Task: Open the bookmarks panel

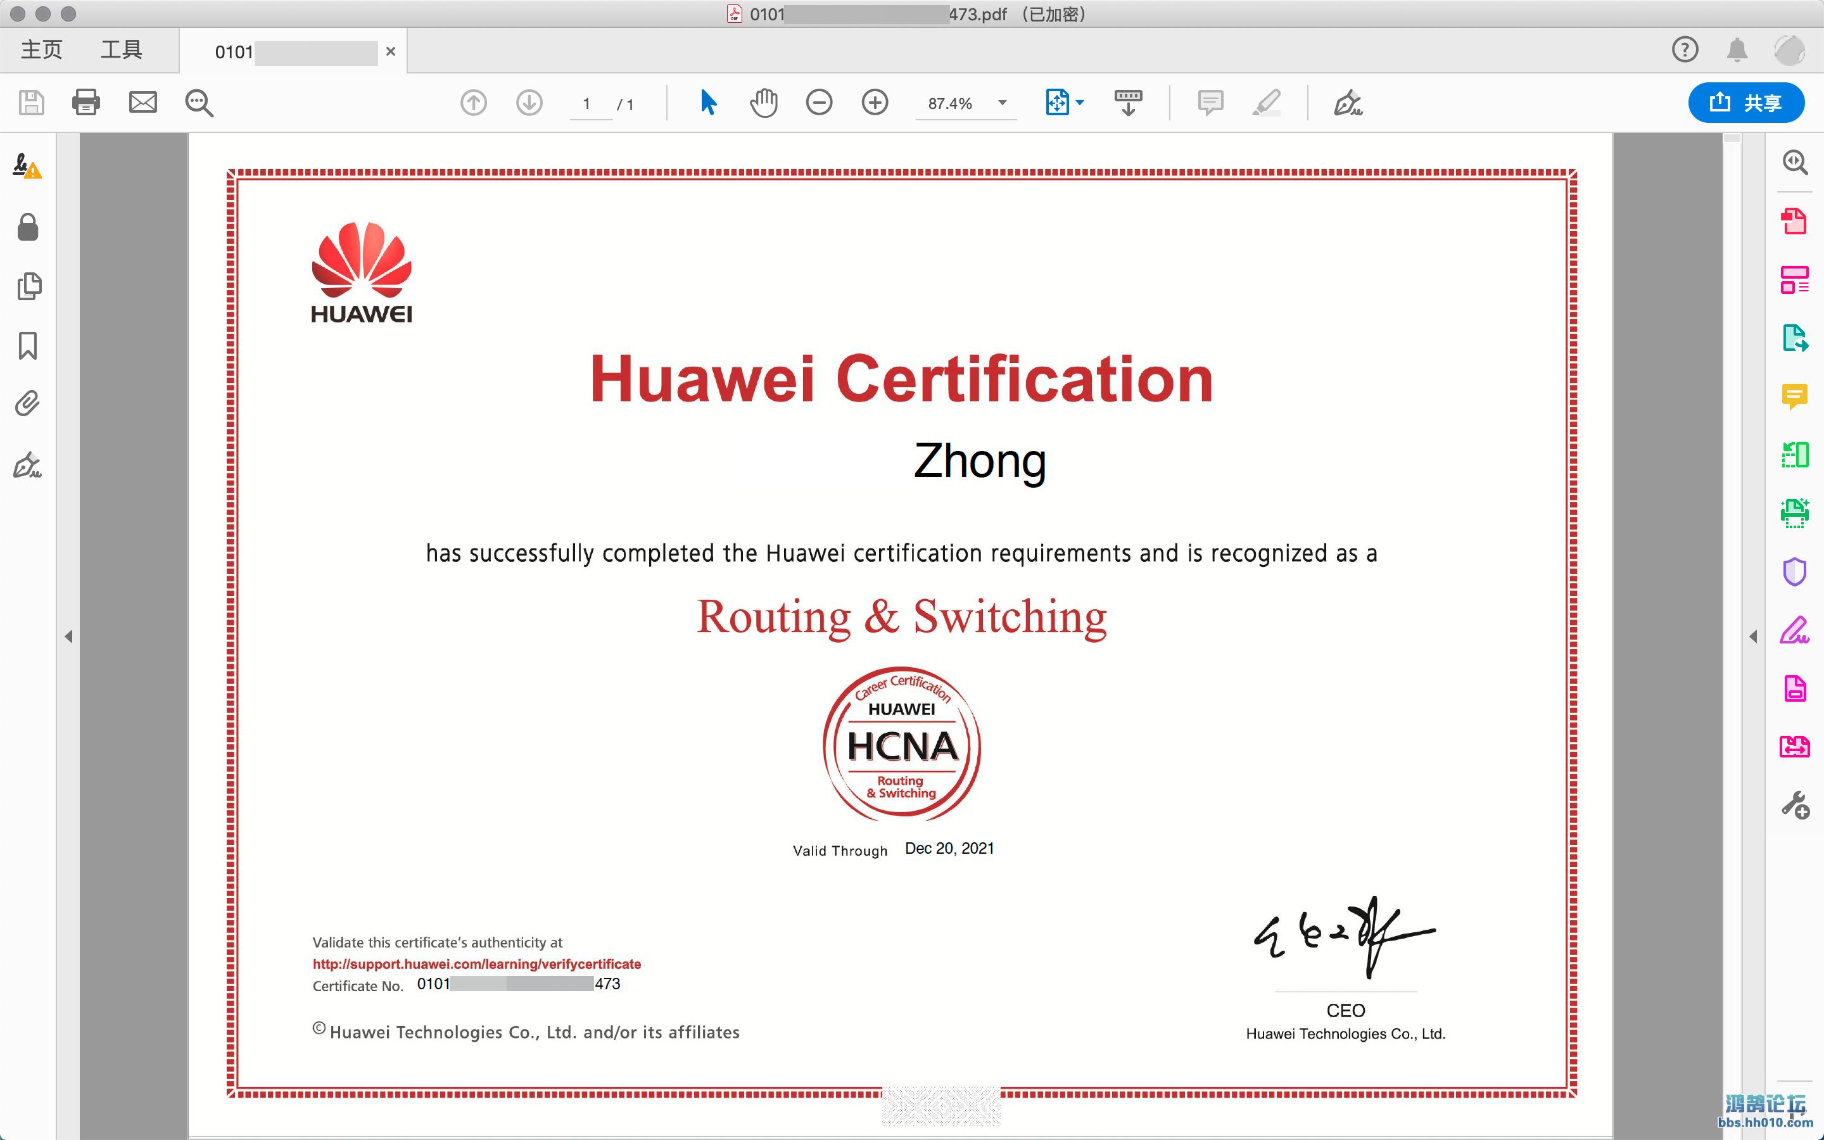Action: [28, 346]
